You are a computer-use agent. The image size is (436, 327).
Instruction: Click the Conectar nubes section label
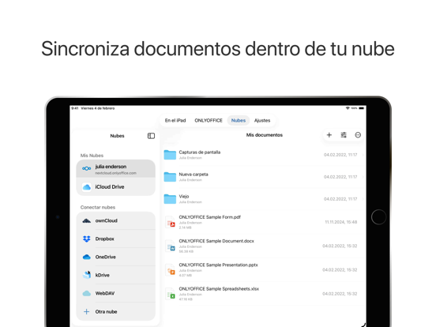pos(98,207)
